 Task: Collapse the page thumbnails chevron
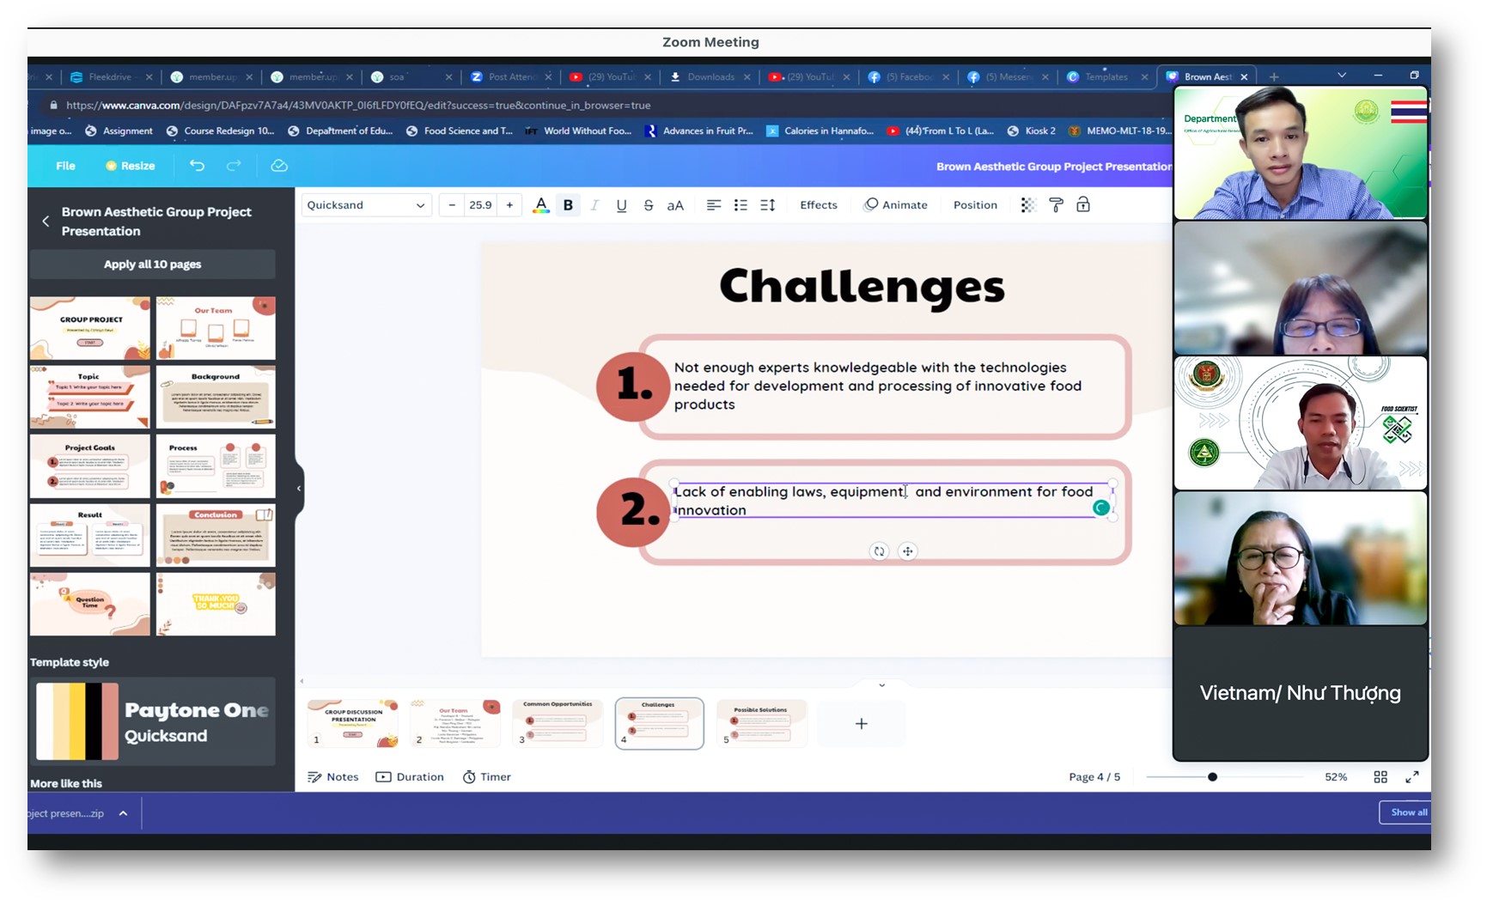881,685
